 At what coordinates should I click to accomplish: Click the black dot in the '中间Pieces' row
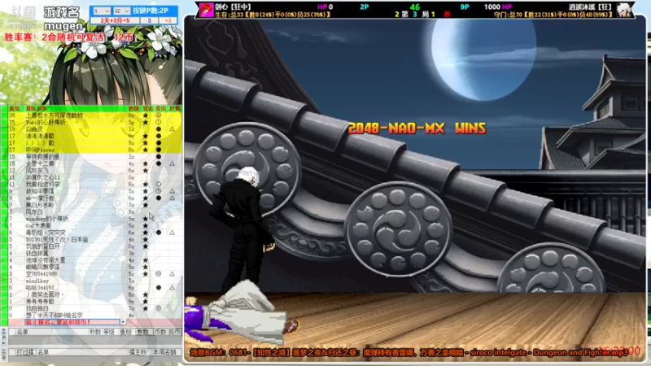158,150
